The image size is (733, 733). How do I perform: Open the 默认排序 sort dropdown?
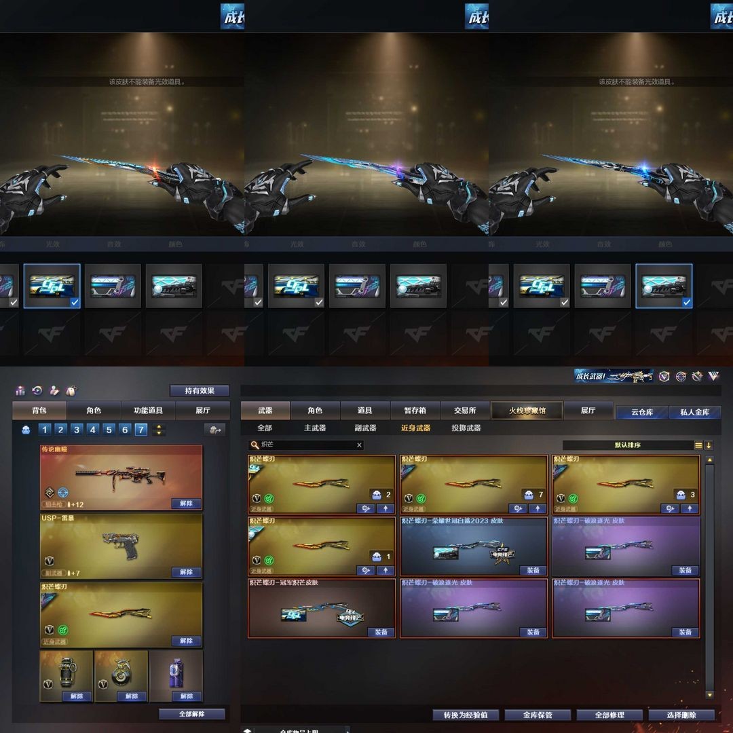tap(628, 445)
